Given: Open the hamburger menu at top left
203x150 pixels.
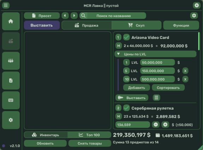Looking at the screenshot, I should tap(6, 5).
